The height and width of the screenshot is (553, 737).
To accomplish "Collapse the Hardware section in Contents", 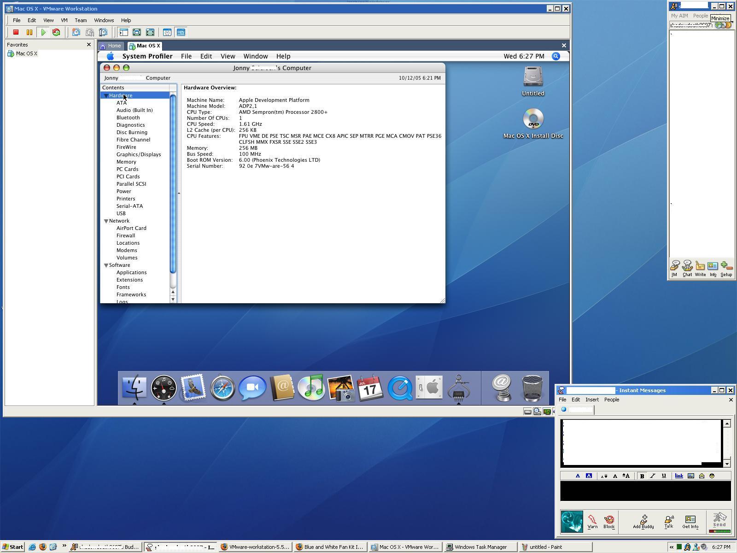I will point(106,96).
